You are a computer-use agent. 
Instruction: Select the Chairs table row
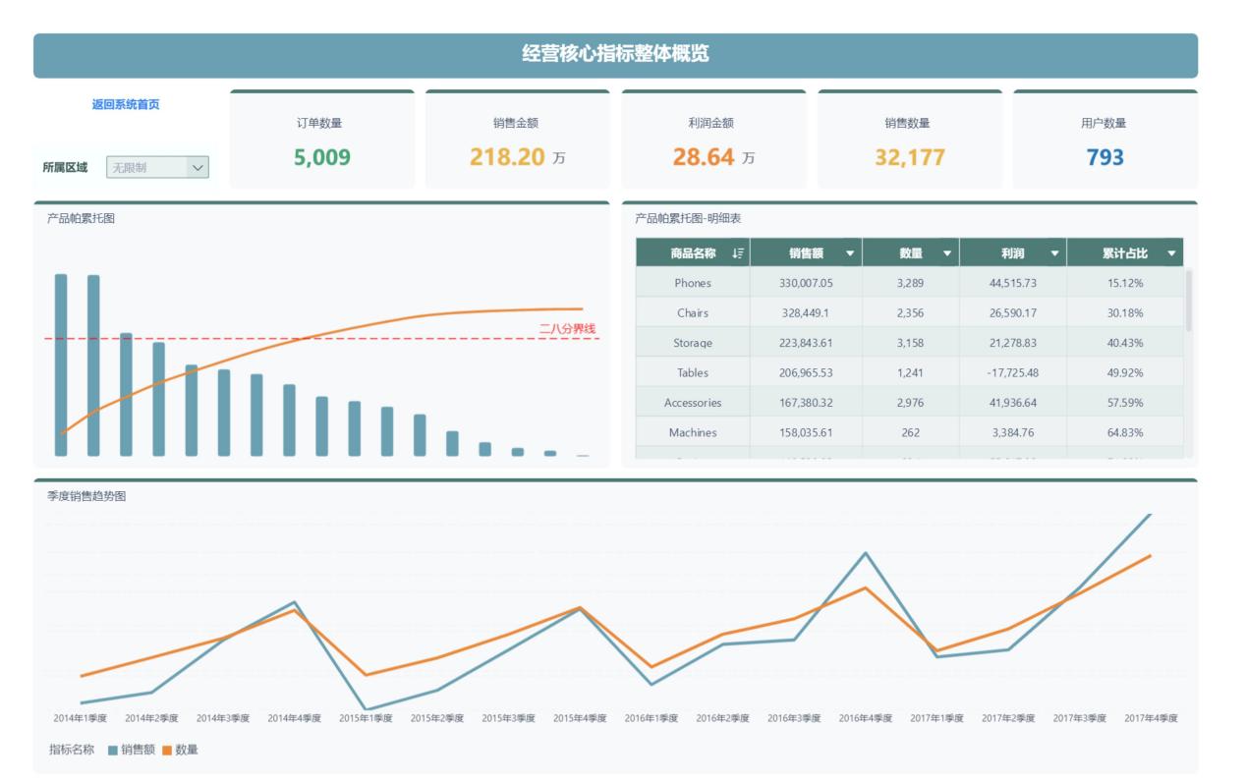point(909,312)
